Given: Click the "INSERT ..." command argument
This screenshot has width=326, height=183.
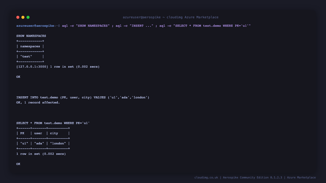Looking at the screenshot, I should 141,26.
